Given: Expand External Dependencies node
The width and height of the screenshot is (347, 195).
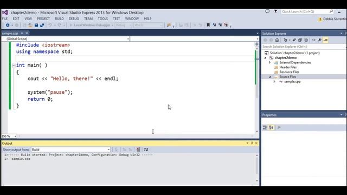Looking at the screenshot, I should [270, 63].
